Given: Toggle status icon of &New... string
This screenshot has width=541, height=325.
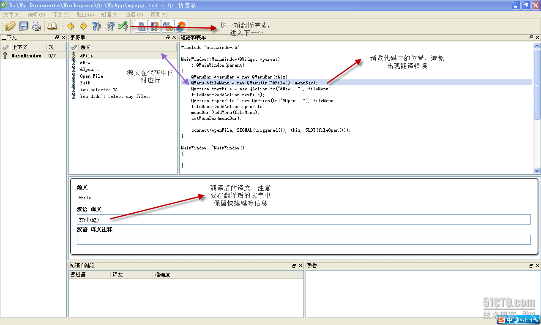Looking at the screenshot, I should (74, 62).
